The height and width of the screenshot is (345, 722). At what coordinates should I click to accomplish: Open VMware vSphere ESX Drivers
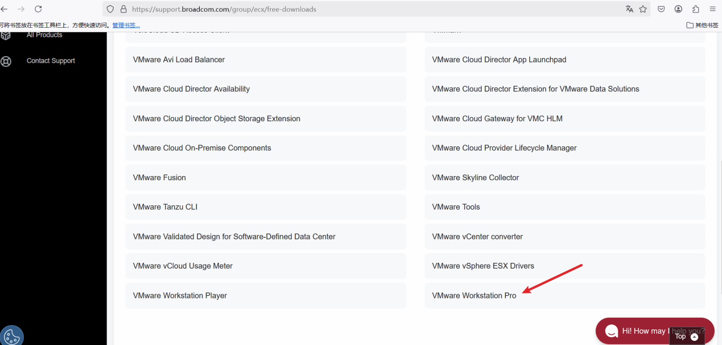(565, 266)
